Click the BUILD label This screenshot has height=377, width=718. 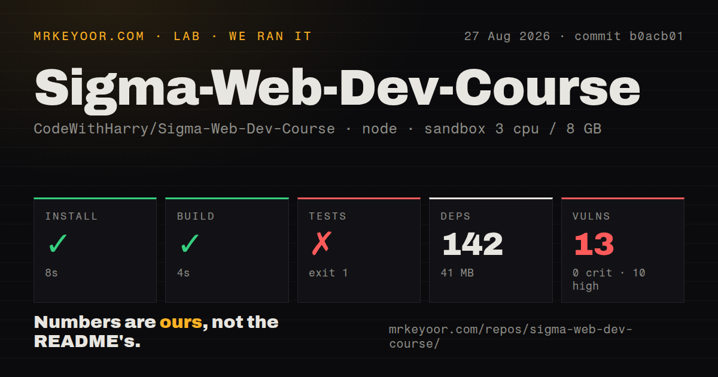click(196, 216)
